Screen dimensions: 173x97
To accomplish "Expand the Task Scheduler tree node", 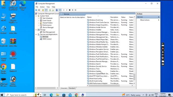I will (38, 18).
